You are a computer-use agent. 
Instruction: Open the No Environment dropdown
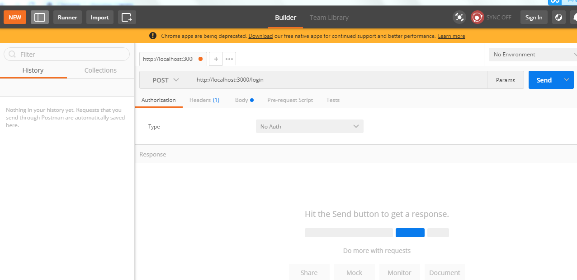533,55
